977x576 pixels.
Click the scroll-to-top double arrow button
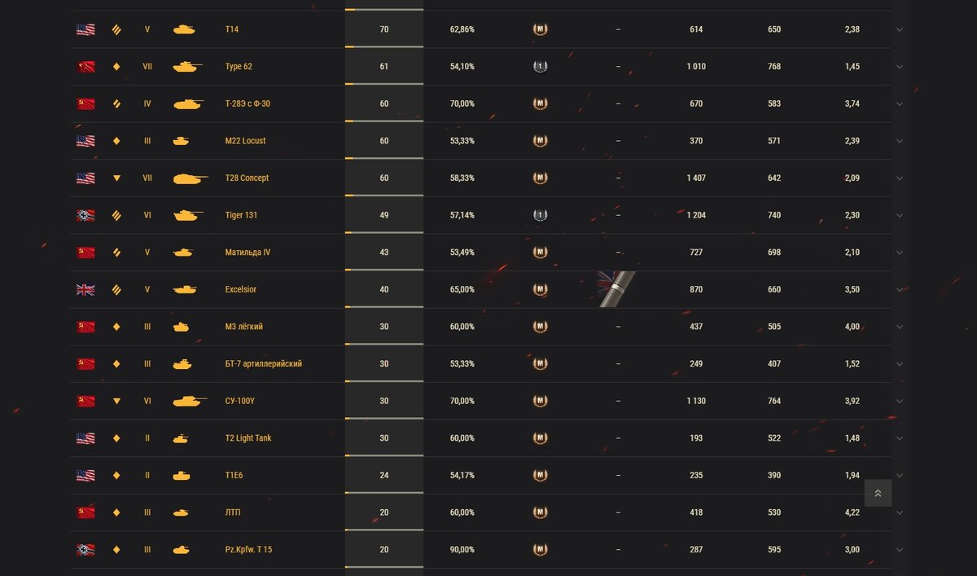click(878, 493)
